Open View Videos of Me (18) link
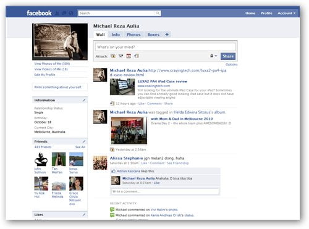Viewport: 309px width, 229px height. [51, 69]
